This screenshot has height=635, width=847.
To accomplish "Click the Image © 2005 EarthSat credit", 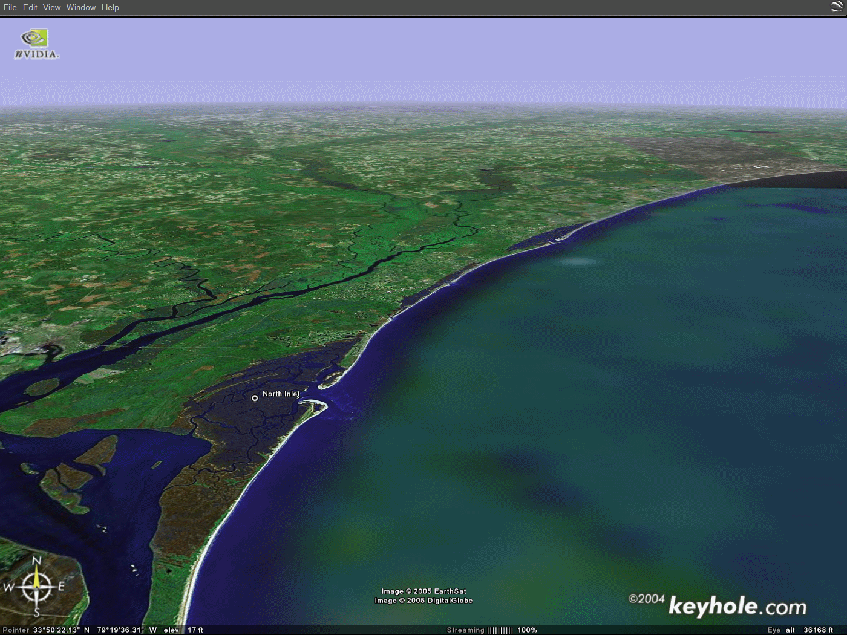I will click(x=424, y=591).
